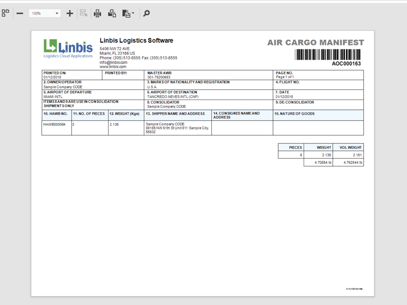407x305 pixels.
Task: Select Master AWB number 001-75200683
Action: click(159, 77)
